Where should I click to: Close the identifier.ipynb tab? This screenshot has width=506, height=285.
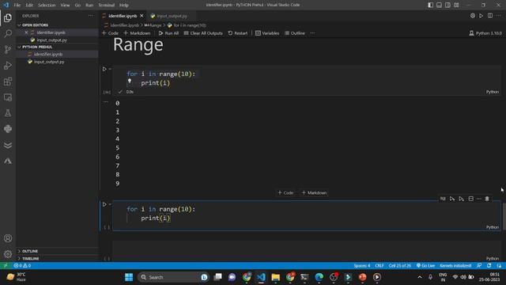point(142,16)
